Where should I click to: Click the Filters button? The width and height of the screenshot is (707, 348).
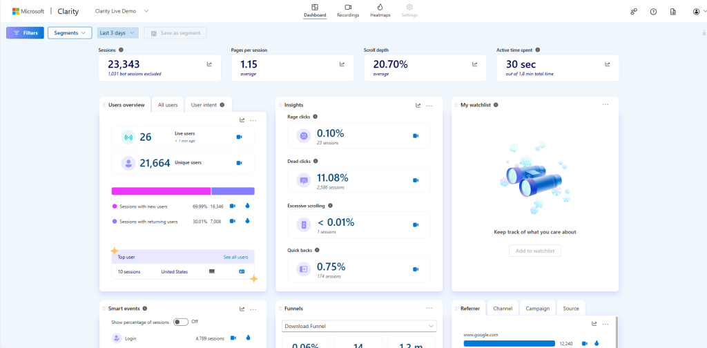coord(26,32)
